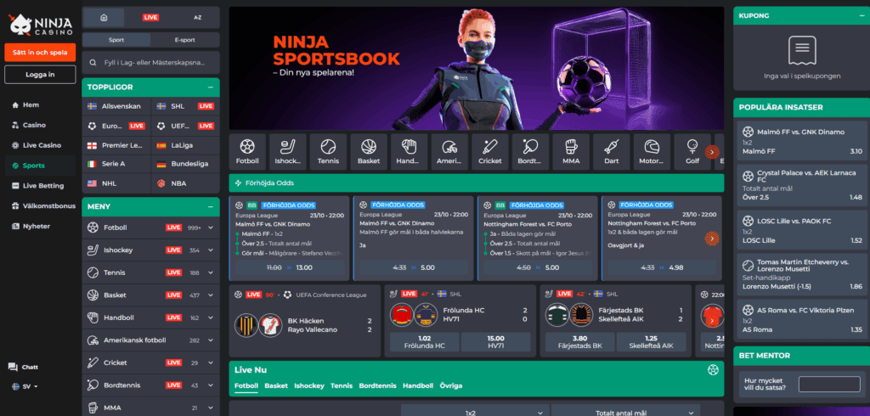The width and height of the screenshot is (870, 416).
Task: Open the American football helmet tile
Action: (x=449, y=151)
